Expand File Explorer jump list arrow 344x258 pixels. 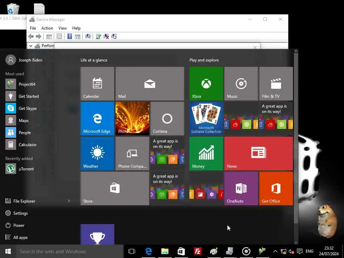click(x=69, y=201)
